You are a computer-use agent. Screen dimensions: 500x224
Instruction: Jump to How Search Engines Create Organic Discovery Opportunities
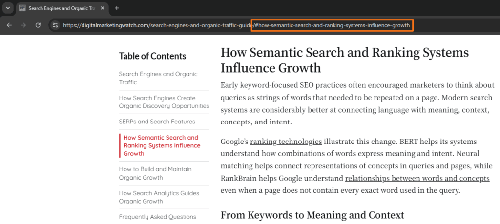pyautogui.click(x=164, y=102)
